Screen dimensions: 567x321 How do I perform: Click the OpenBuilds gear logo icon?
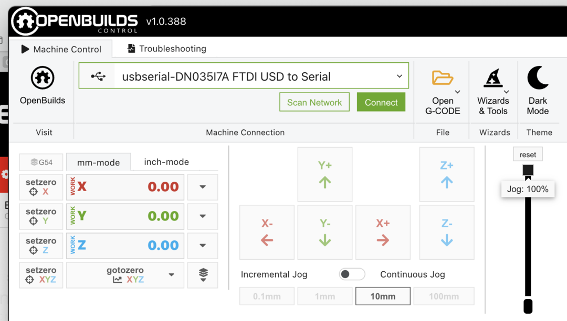pos(43,78)
